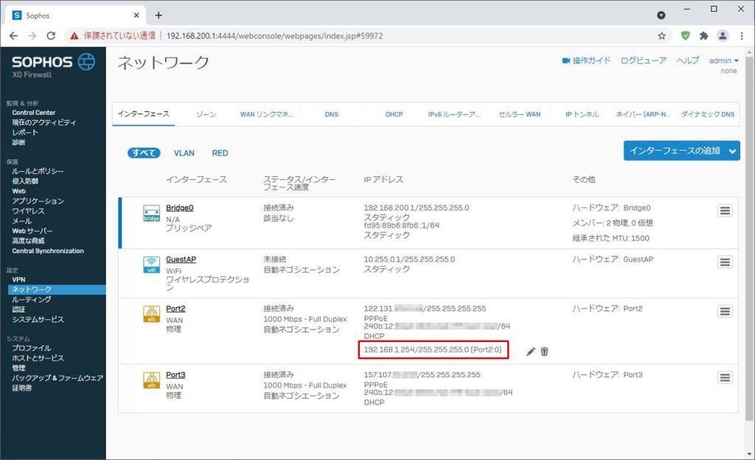The width and height of the screenshot is (755, 460).
Task: Click the 192.168.1.254/255.255.255.0 (Port2:0) alias text
Action: [432, 350]
